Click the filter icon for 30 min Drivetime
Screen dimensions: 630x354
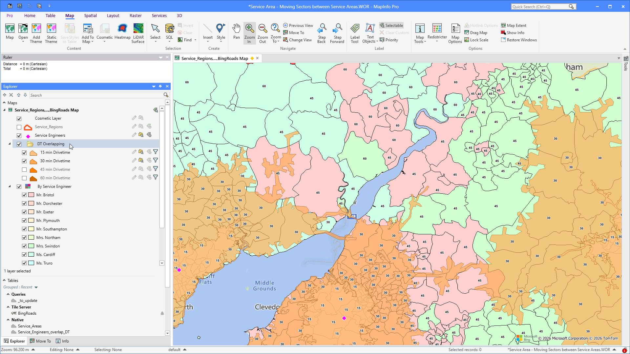point(156,161)
